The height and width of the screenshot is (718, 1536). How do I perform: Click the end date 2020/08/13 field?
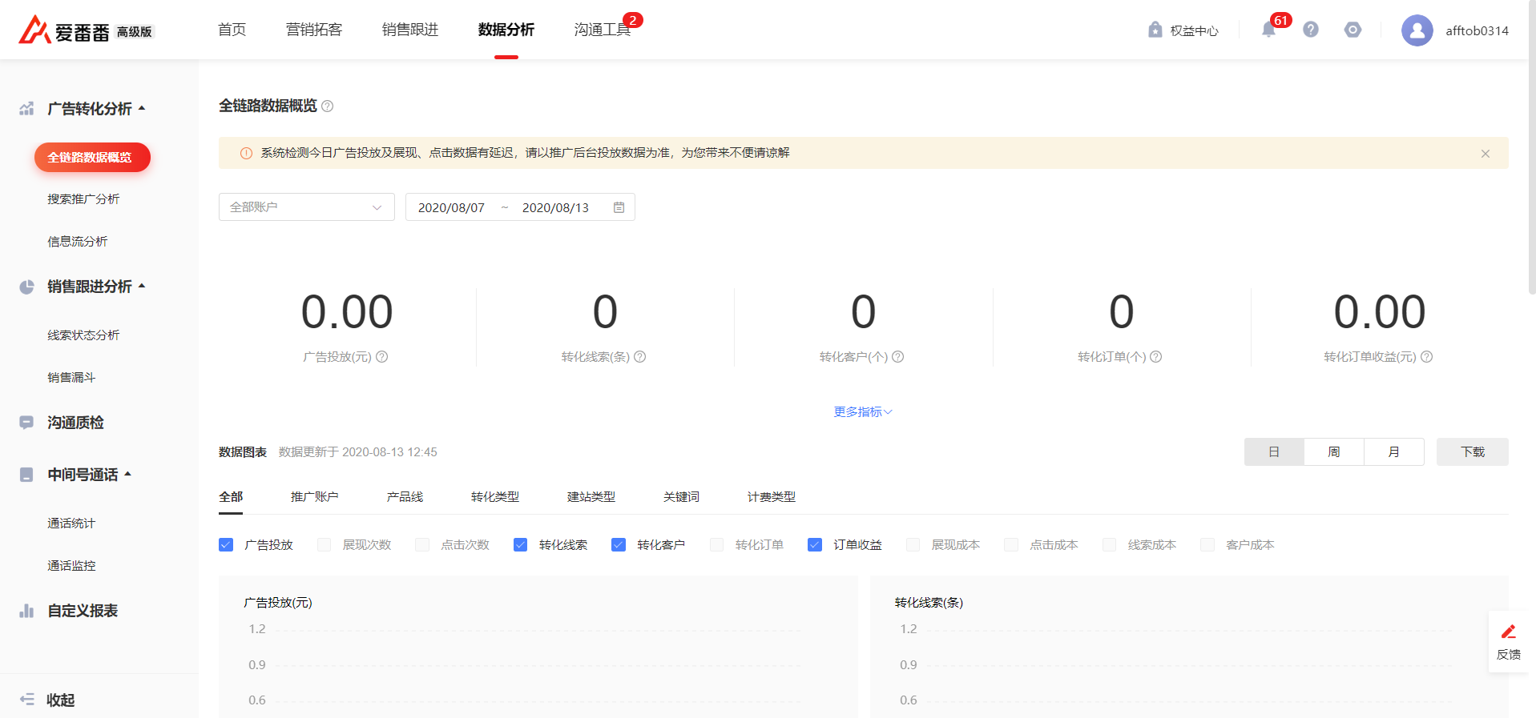[555, 208]
